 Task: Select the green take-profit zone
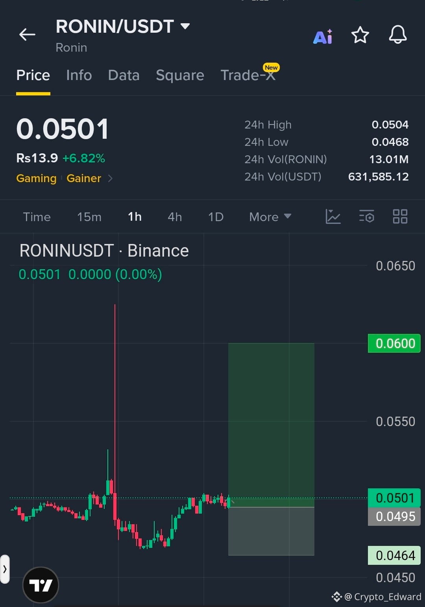pyautogui.click(x=271, y=425)
